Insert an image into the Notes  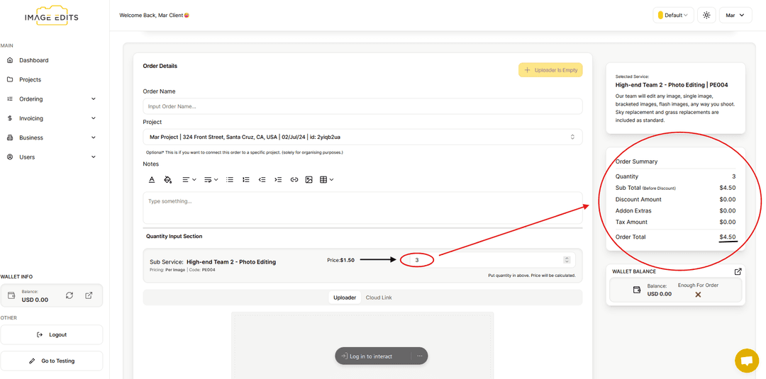309,180
